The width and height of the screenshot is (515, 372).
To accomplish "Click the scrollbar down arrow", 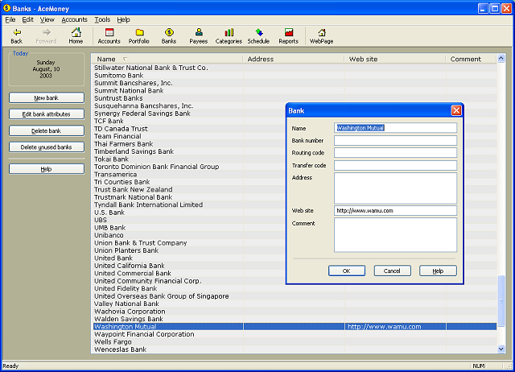I will click(x=501, y=349).
